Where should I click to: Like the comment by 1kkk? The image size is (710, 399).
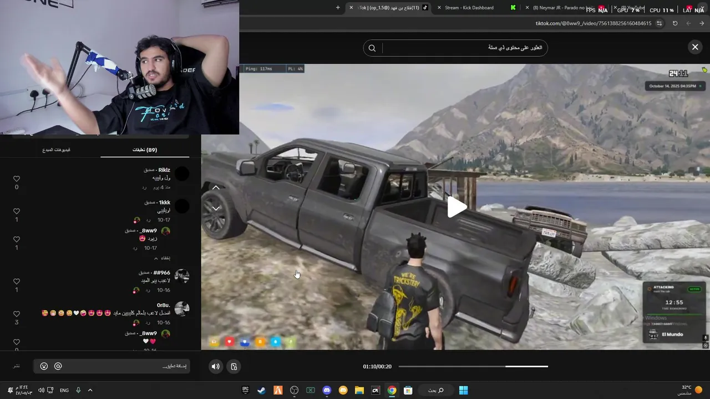[x=17, y=211]
